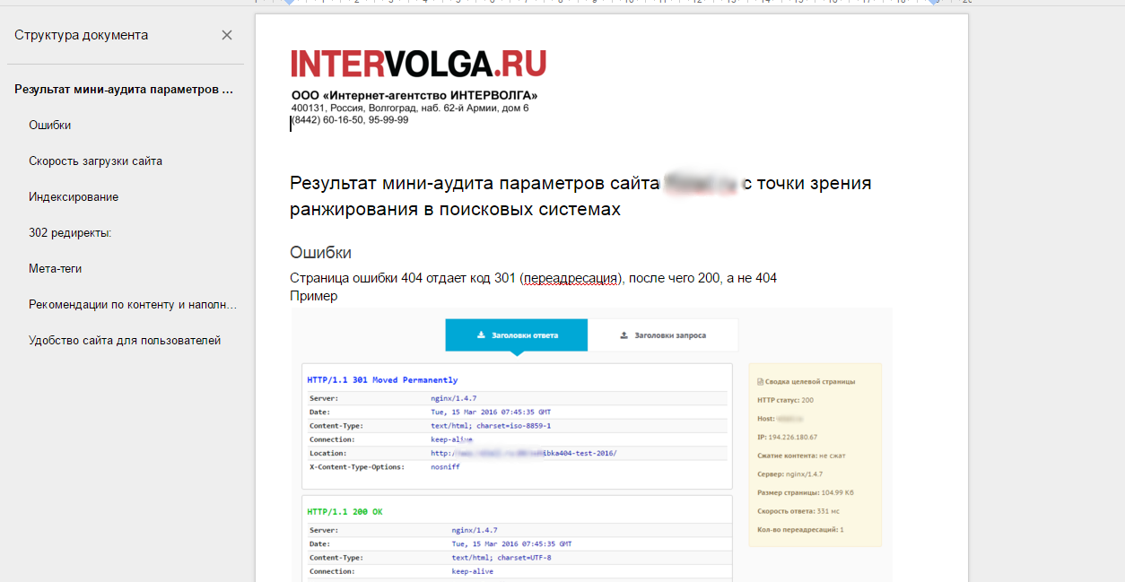Viewport: 1125px width, 582px height.
Task: Jump to 'Удобство сайта для пользователей' section
Action: tap(125, 341)
